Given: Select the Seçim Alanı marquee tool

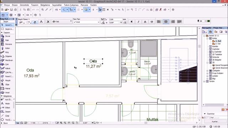Looking at the screenshot, I should (7, 29).
